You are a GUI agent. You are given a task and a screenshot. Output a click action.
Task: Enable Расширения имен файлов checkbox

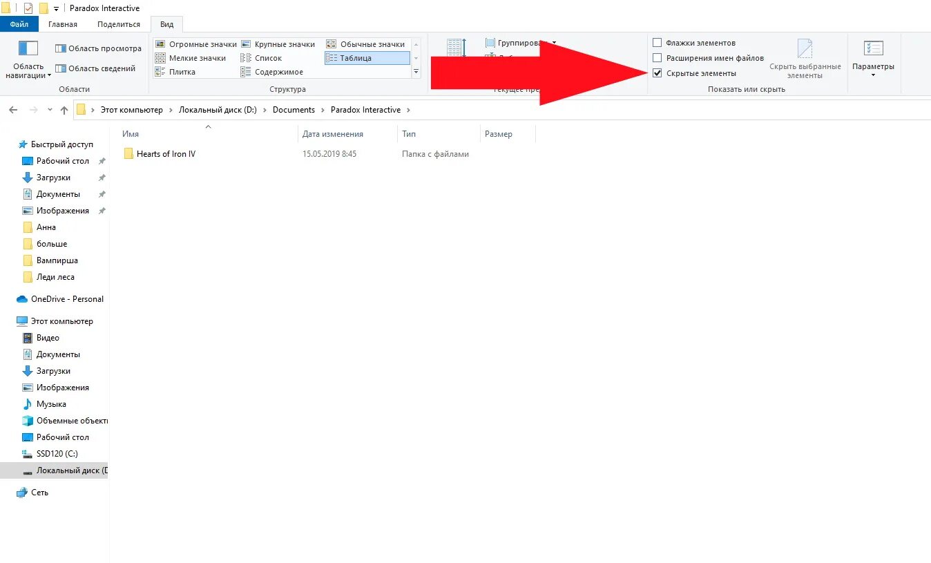[x=658, y=58]
